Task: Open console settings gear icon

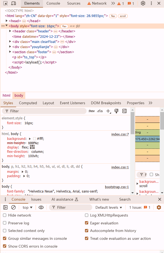Action: point(159,207)
